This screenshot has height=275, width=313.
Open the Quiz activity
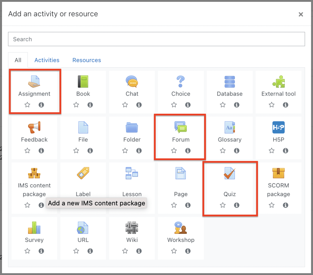230,173
